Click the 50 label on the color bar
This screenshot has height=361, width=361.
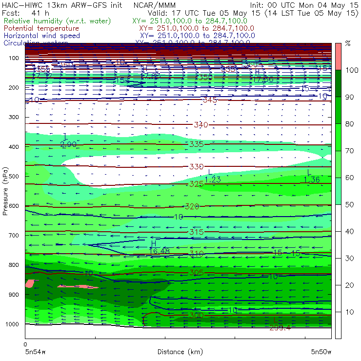[x=349, y=205]
